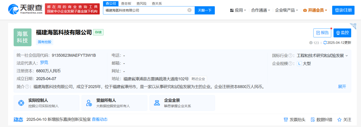Click the eye view-count icon beside 123
Viewport: 361px width, 127px height.
(311, 43)
